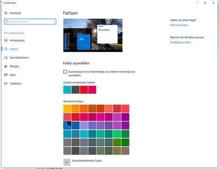Click the color preview thumbnail
This screenshot has width=219, height=169.
coord(93,35)
